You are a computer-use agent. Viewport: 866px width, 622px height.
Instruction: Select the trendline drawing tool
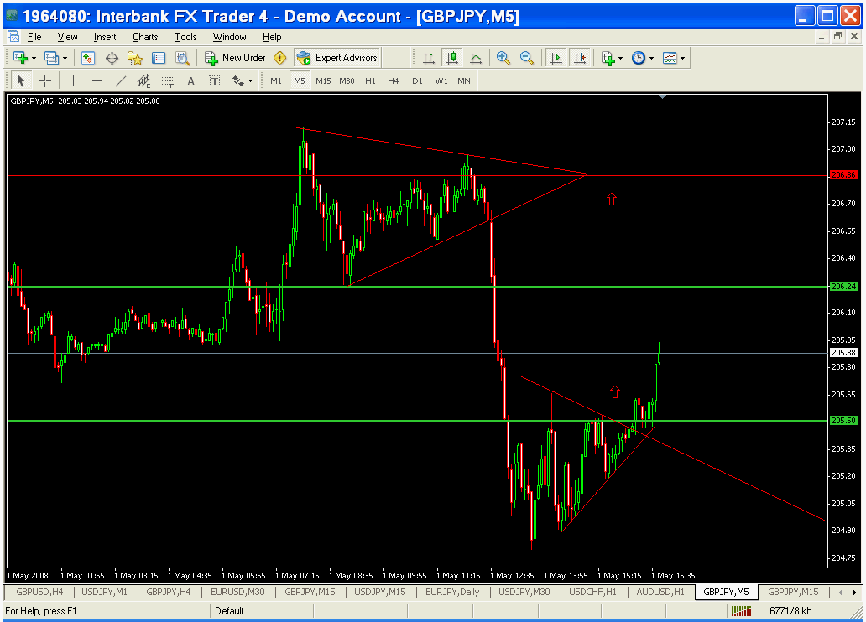pyautogui.click(x=120, y=80)
